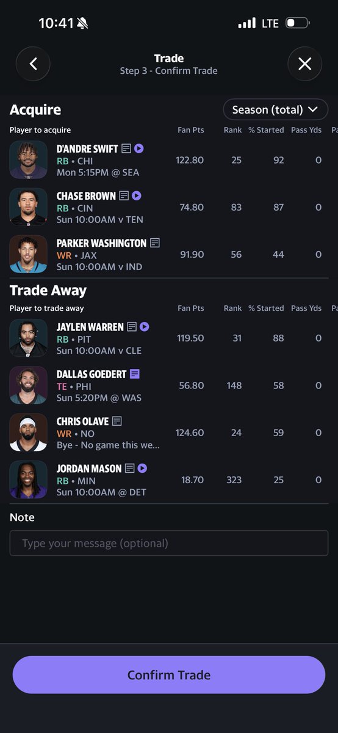Focus the optional message note field
Image resolution: width=338 pixels, height=733 pixels.
click(x=169, y=543)
